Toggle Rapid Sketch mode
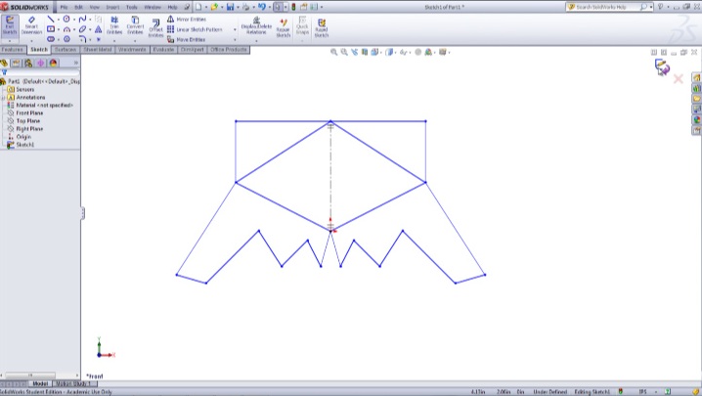Image resolution: width=702 pixels, height=396 pixels. [321, 27]
